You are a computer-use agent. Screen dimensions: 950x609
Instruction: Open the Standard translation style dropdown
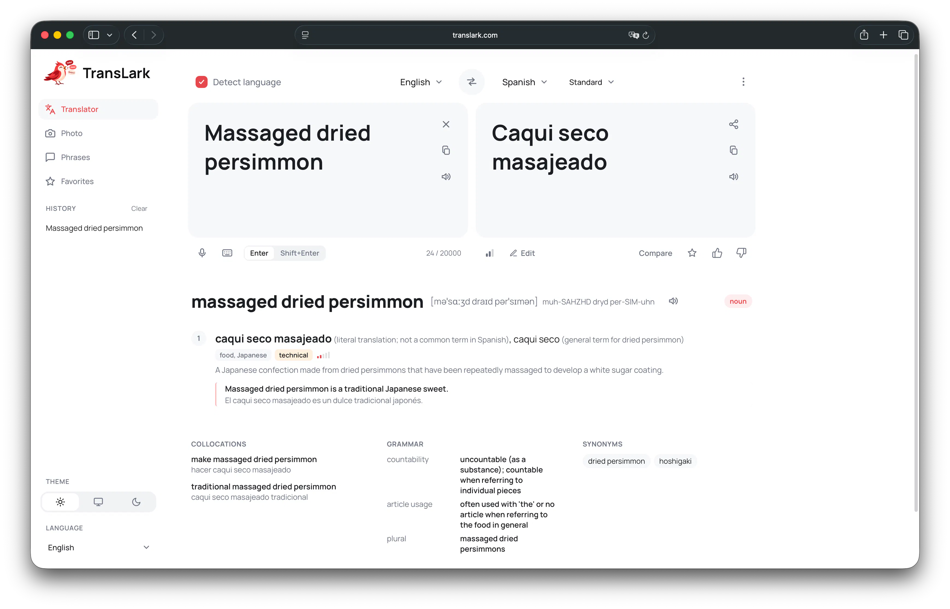[591, 82]
